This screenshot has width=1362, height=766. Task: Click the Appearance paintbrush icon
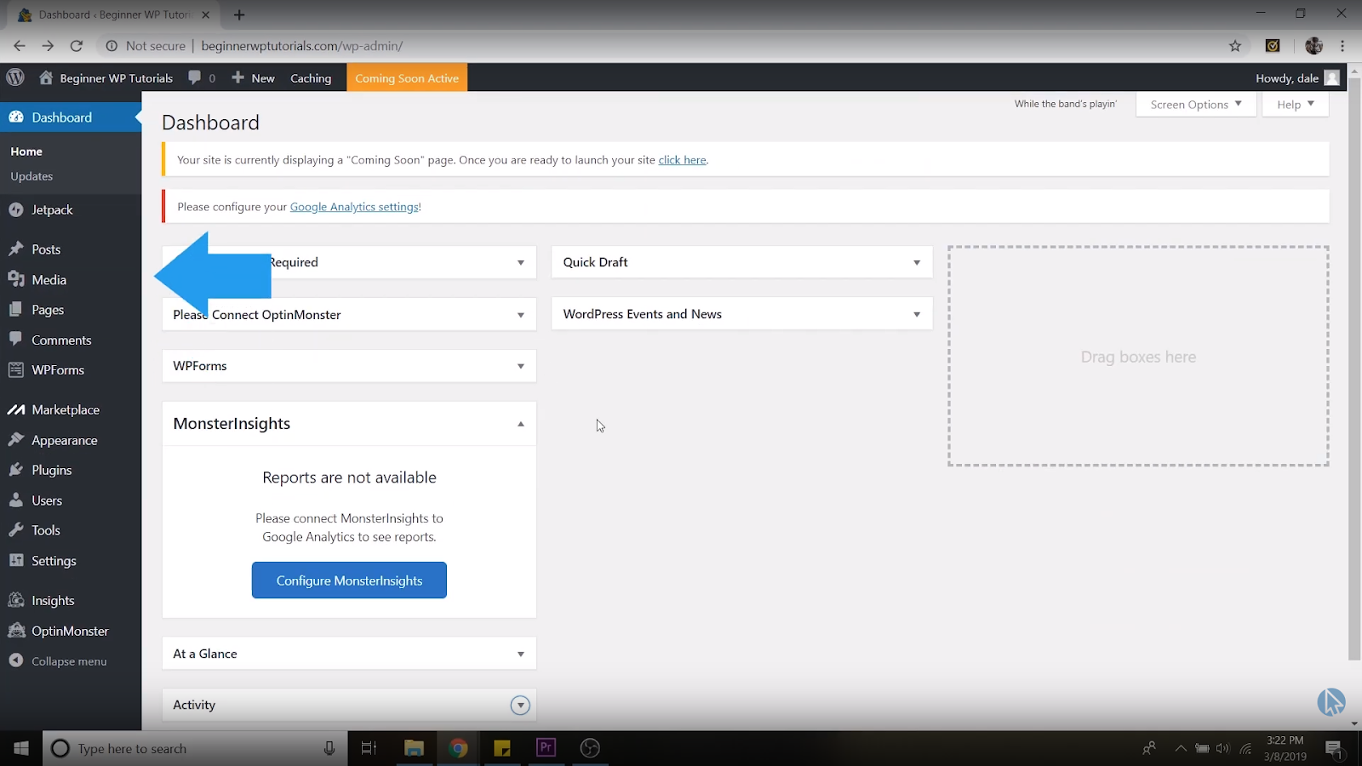(x=16, y=440)
